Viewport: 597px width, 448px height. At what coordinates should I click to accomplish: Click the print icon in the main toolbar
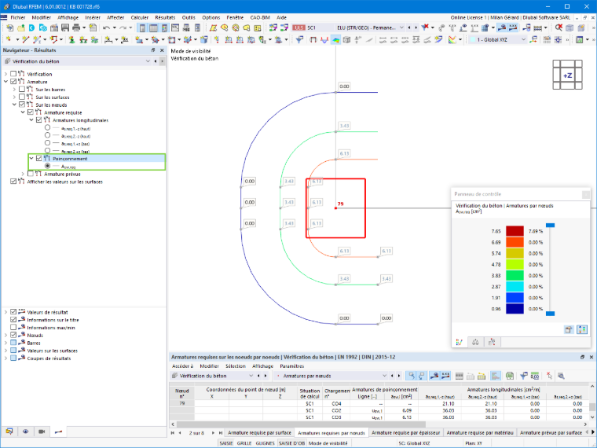76,28
